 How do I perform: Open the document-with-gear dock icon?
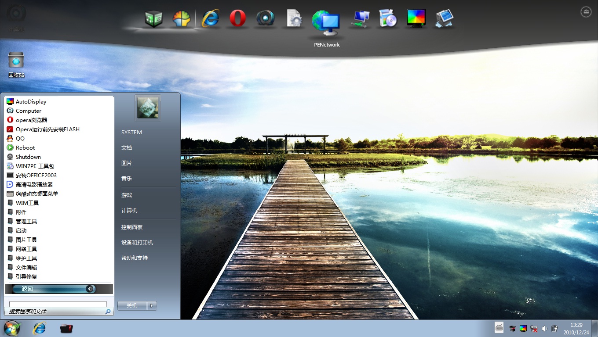(294, 19)
